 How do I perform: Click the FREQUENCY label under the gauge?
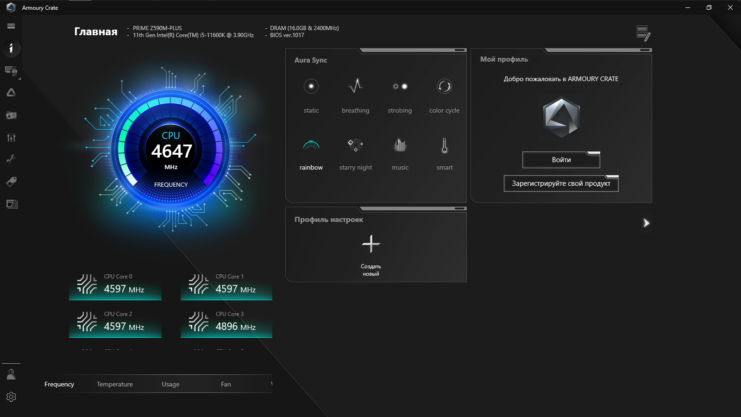point(171,184)
